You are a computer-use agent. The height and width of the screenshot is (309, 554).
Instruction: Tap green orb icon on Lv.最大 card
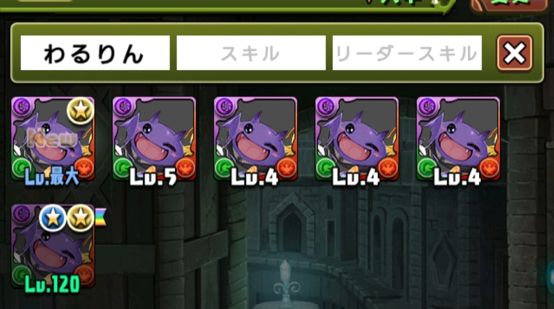click(x=21, y=168)
